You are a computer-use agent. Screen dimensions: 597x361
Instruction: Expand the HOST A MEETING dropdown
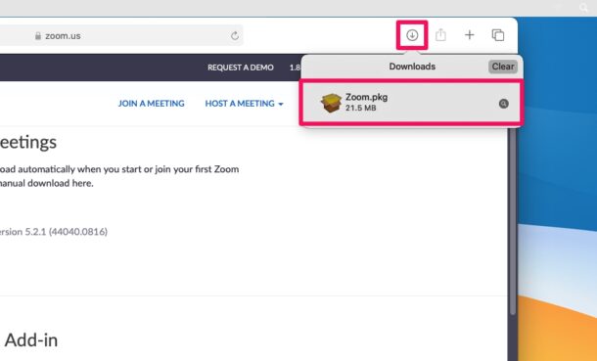(244, 104)
